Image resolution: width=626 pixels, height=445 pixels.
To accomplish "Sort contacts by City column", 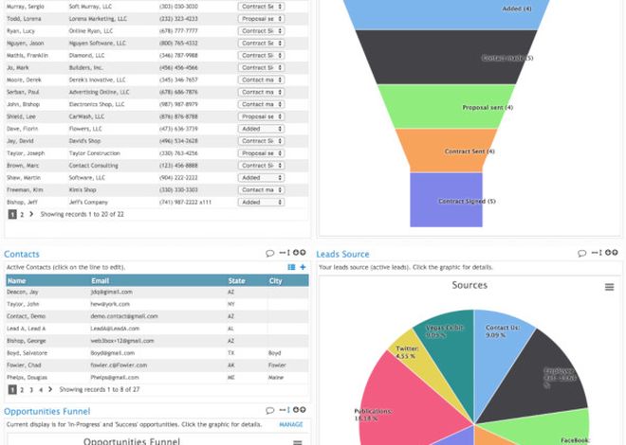I will [x=275, y=281].
